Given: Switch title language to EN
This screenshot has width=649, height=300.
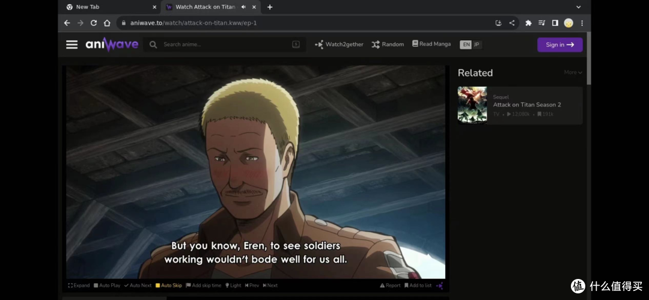Looking at the screenshot, I should pyautogui.click(x=466, y=44).
